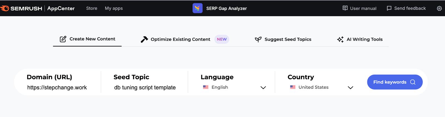Switch to the Suggest Seed Topics tab
Screen dimensions: 445x117
pos(288,39)
